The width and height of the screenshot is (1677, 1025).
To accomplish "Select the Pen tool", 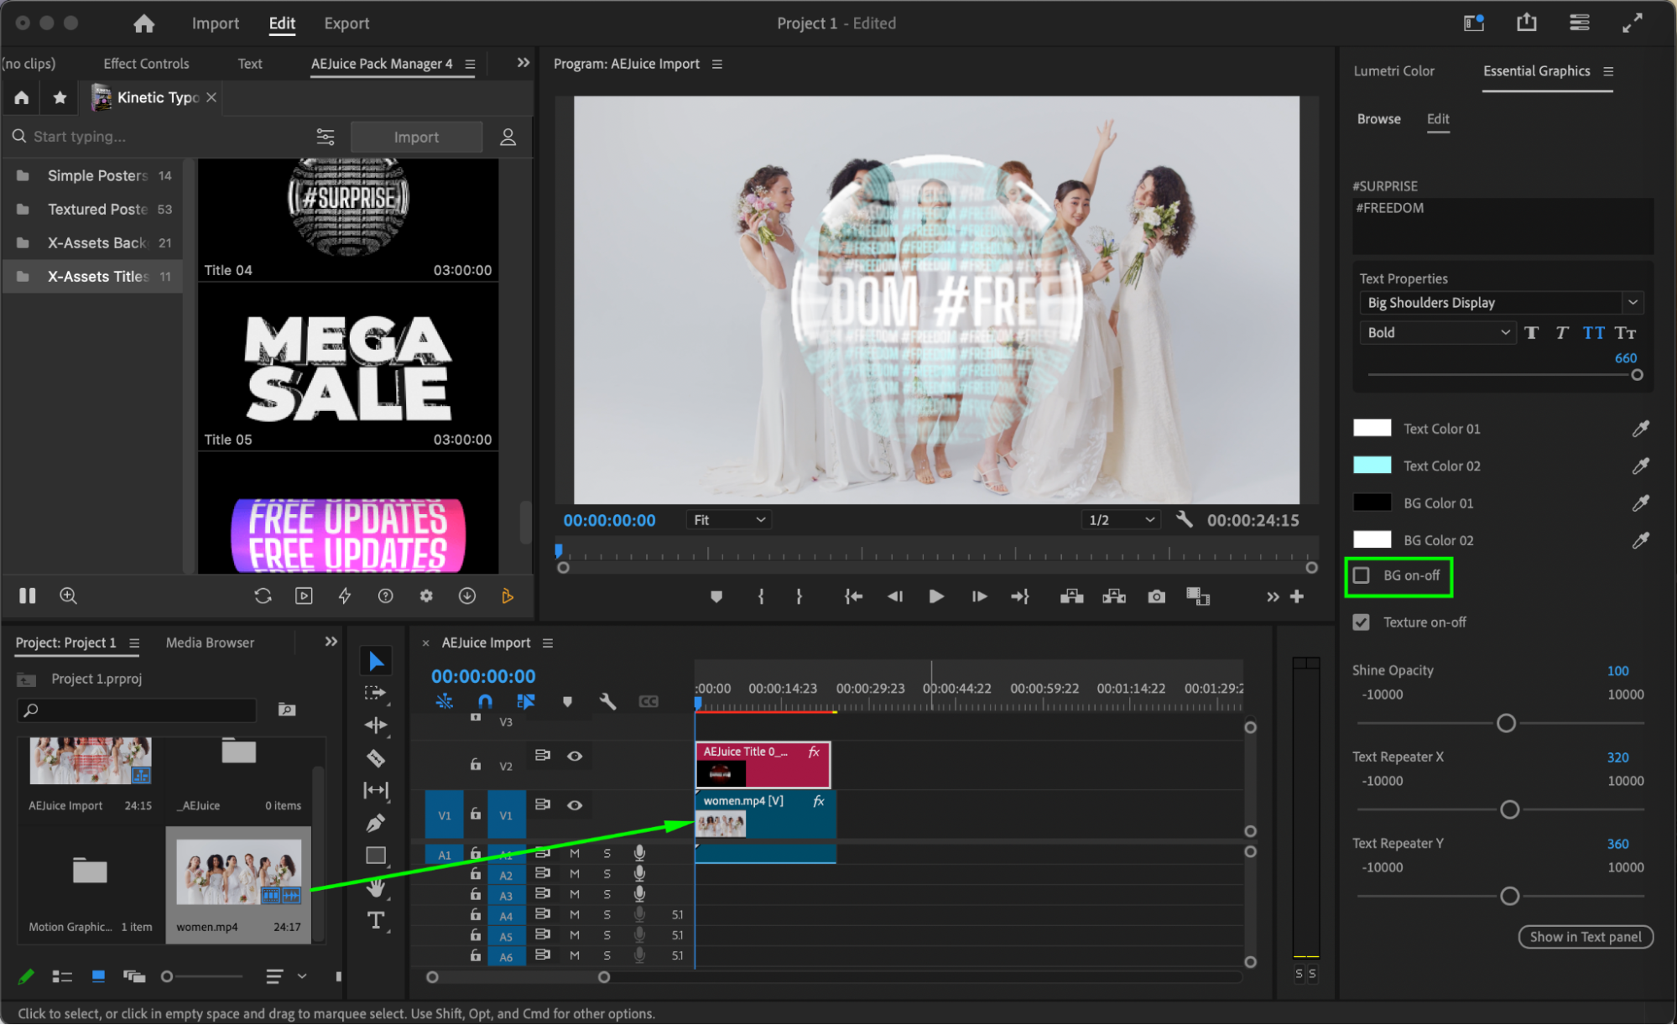I will point(376,823).
